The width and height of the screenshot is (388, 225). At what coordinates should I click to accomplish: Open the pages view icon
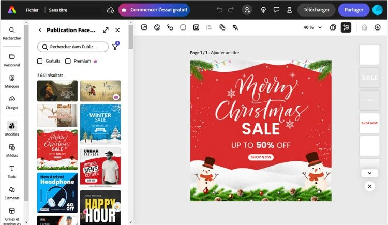coord(333,27)
